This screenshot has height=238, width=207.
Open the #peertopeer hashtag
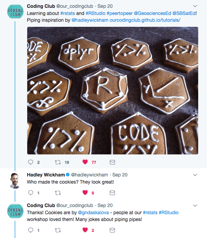point(120,14)
